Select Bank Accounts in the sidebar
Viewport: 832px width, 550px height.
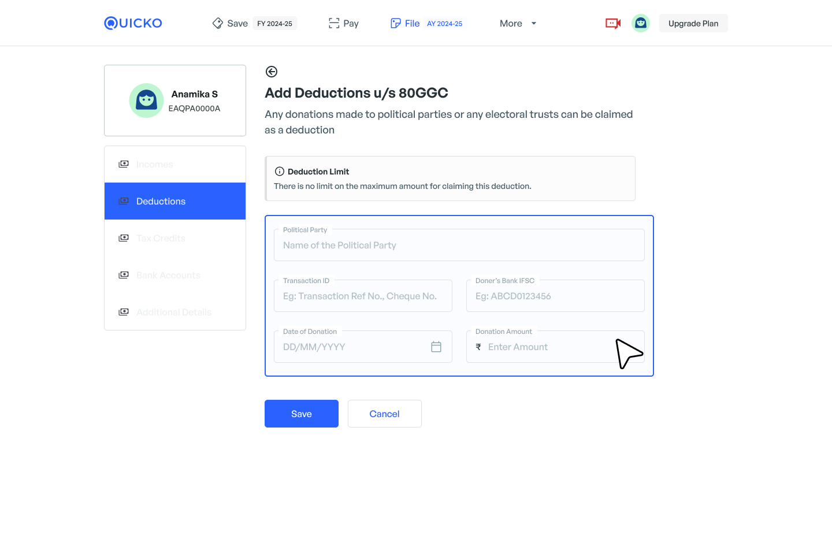pos(168,276)
